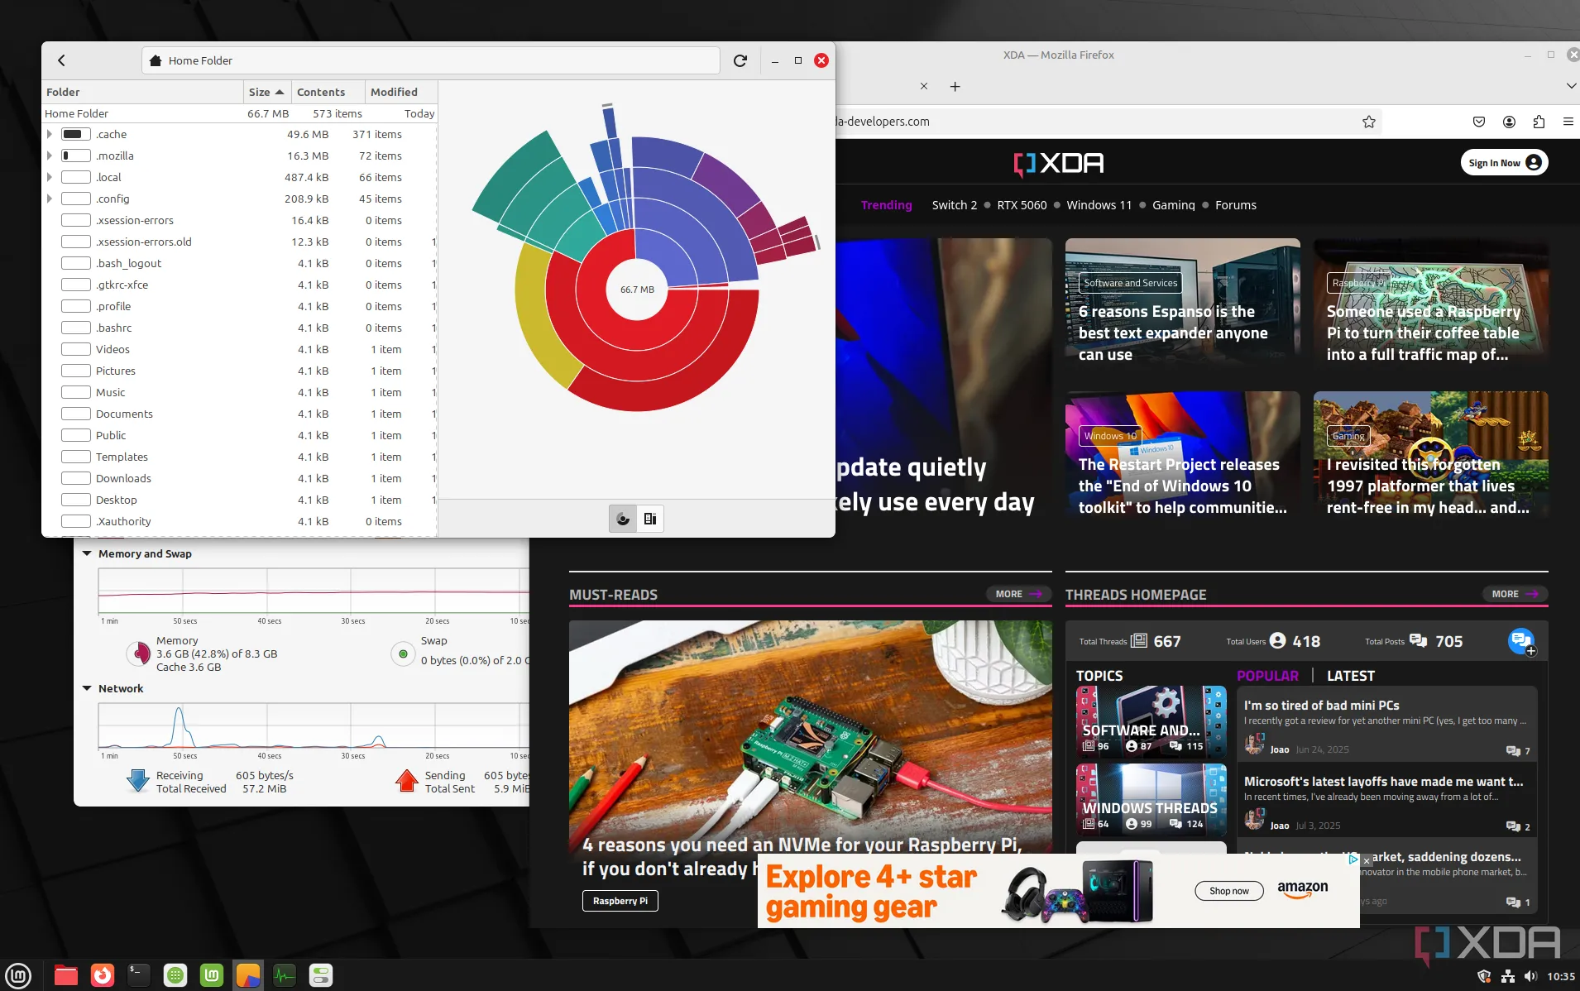Viewport: 1580px width, 991px height.
Task: Bookmark the XDA page with the star icon
Action: pos(1368,121)
